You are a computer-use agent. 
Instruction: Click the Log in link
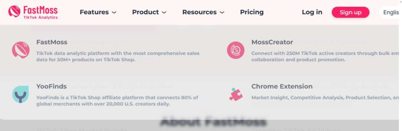coord(312,12)
